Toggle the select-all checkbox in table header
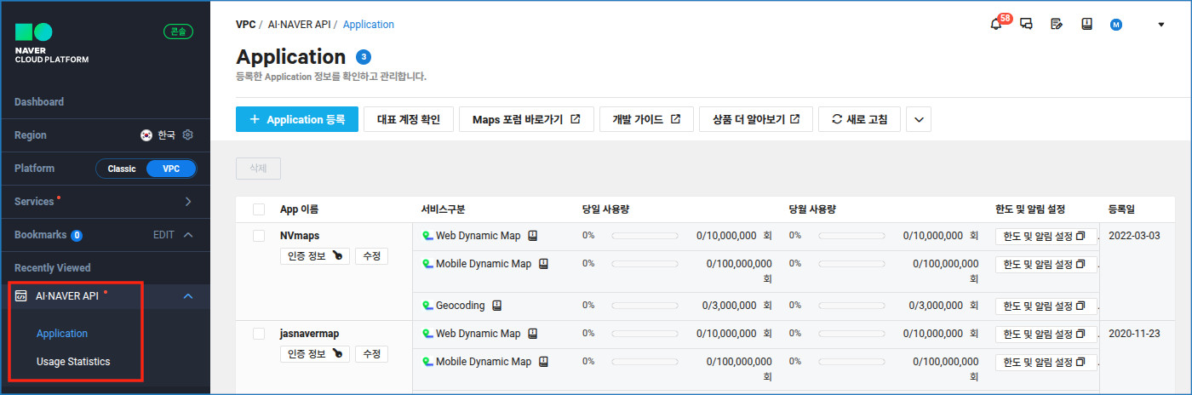The height and width of the screenshot is (395, 1192). (259, 209)
